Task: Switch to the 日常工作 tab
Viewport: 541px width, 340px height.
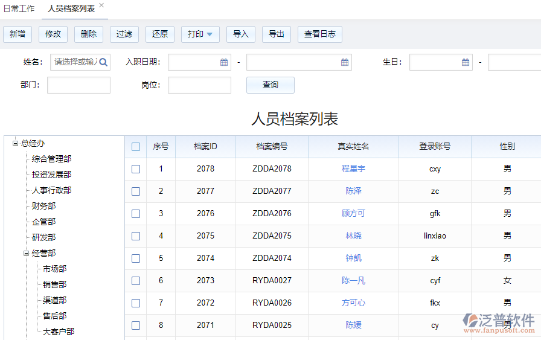Action: (x=19, y=8)
